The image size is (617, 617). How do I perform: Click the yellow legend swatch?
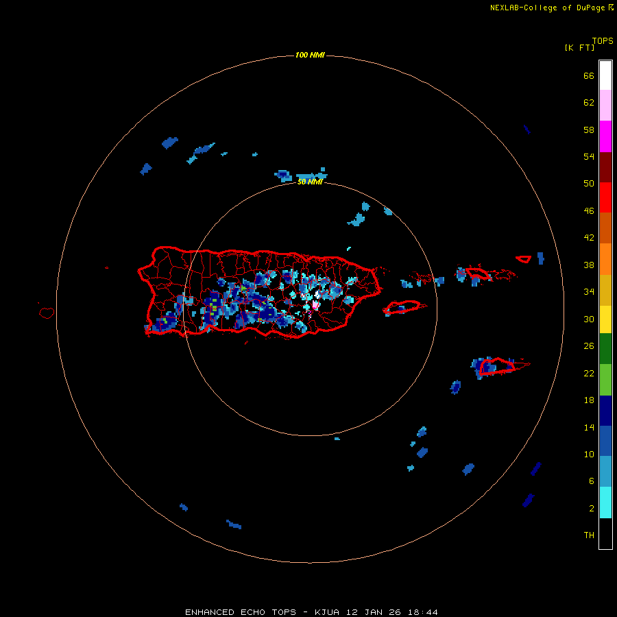[605, 319]
